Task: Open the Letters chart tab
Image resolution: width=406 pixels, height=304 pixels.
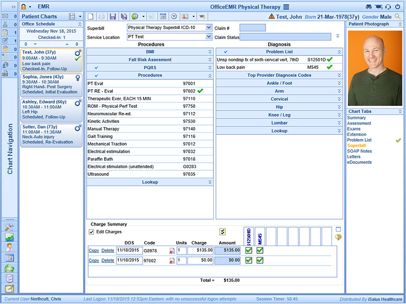Action: coord(354,157)
